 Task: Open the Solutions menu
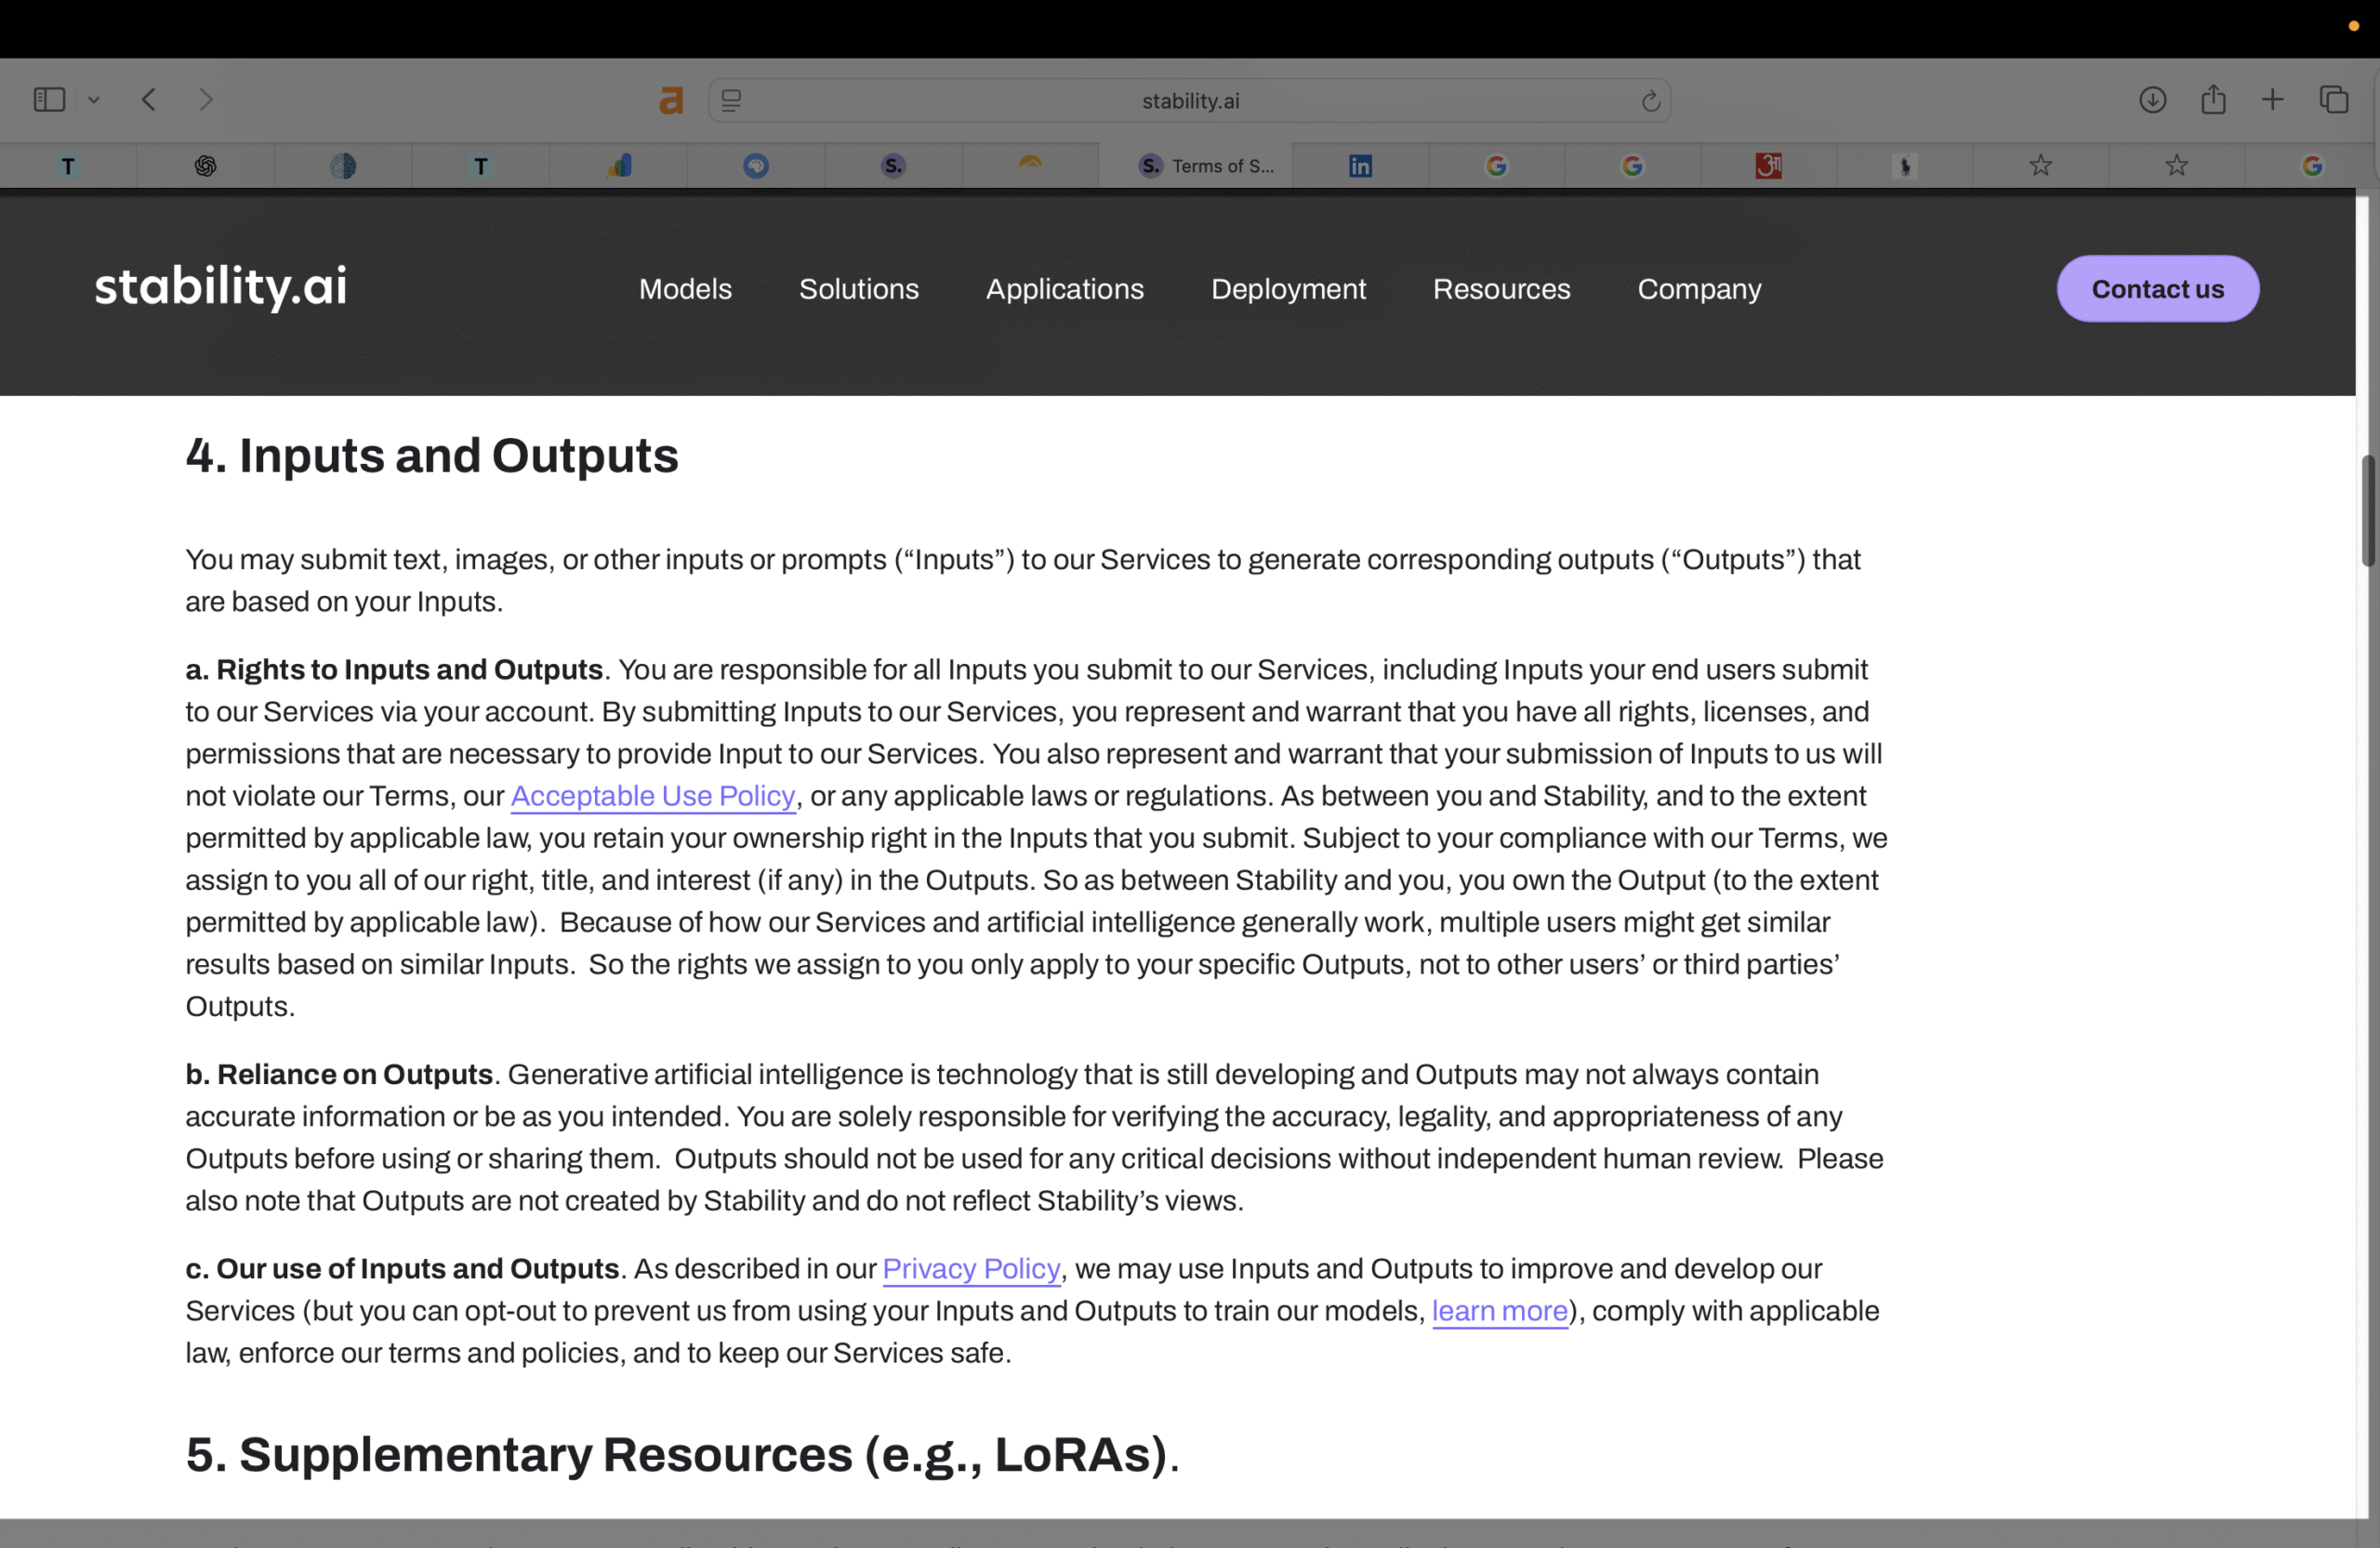point(858,289)
